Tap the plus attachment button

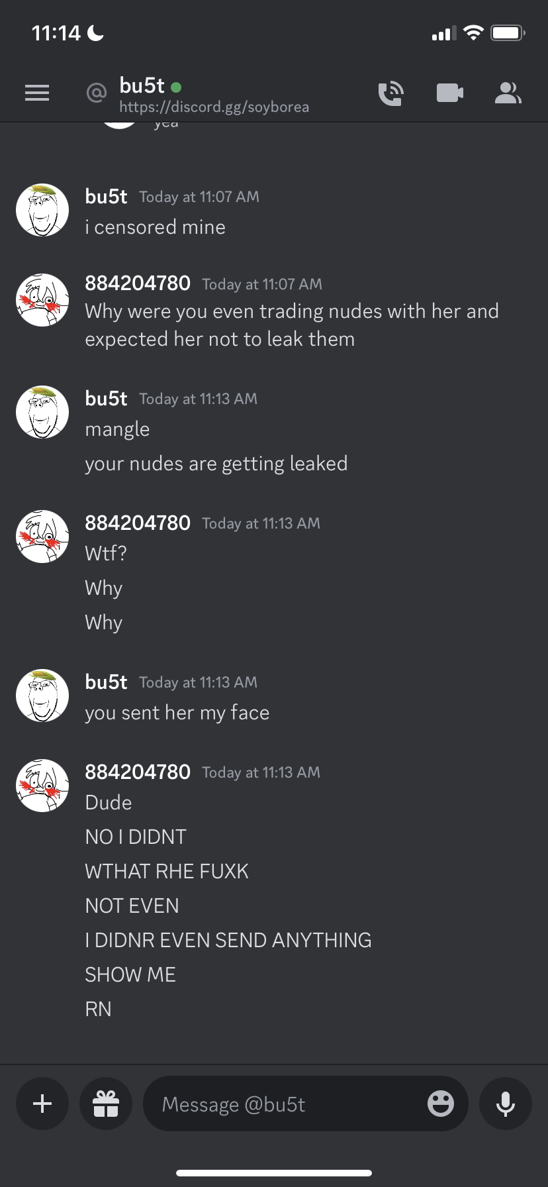[42, 1104]
